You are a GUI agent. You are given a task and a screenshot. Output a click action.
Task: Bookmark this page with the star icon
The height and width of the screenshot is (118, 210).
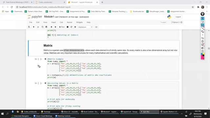pyautogui.click(x=193, y=7)
